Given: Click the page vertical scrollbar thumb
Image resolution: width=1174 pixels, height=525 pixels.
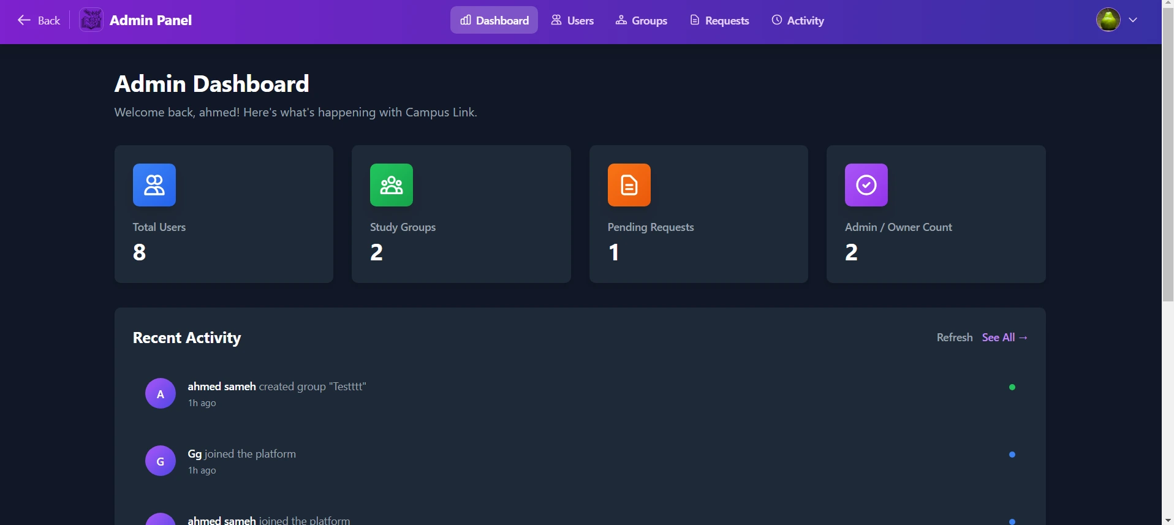Looking at the screenshot, I should pos(1168,154).
